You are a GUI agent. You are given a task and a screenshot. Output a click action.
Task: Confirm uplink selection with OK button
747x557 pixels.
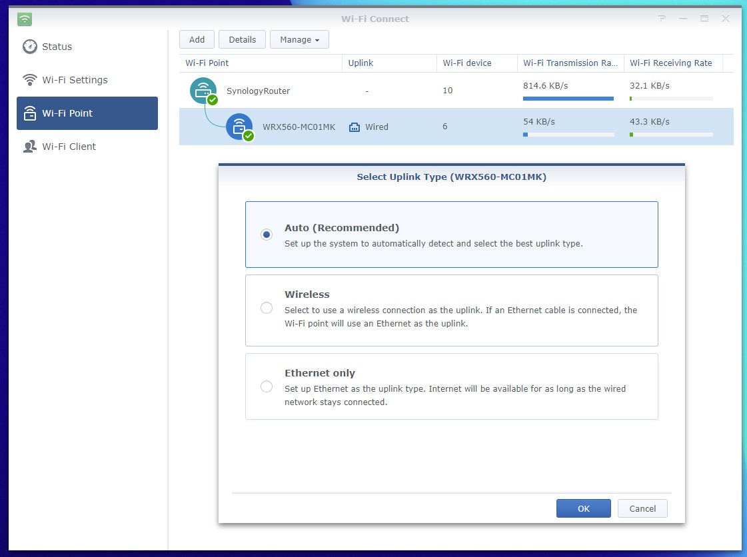(583, 508)
